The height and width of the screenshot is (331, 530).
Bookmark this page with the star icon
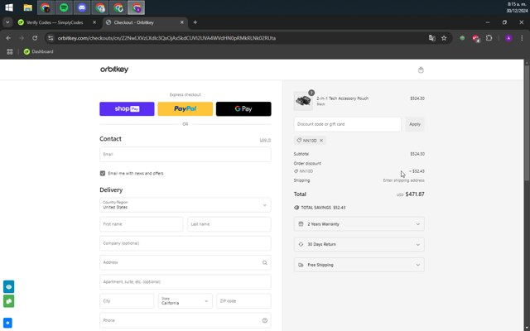click(x=444, y=38)
